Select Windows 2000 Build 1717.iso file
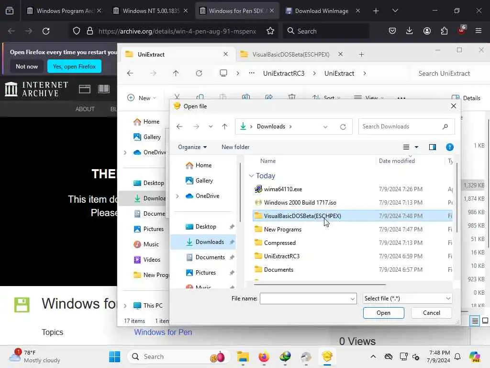Screen dimensions: 490x368 [353, 203]
